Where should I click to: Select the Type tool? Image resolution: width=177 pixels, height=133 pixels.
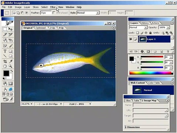click(5, 51)
